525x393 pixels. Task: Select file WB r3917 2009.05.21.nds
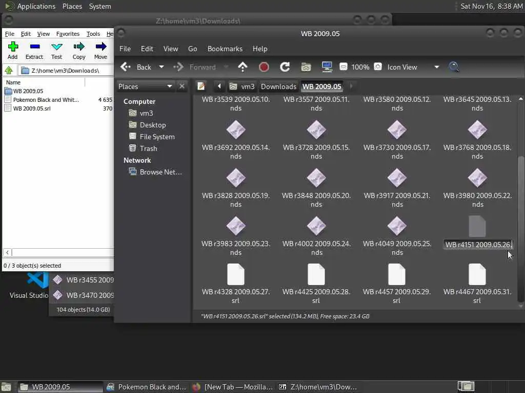(x=397, y=188)
